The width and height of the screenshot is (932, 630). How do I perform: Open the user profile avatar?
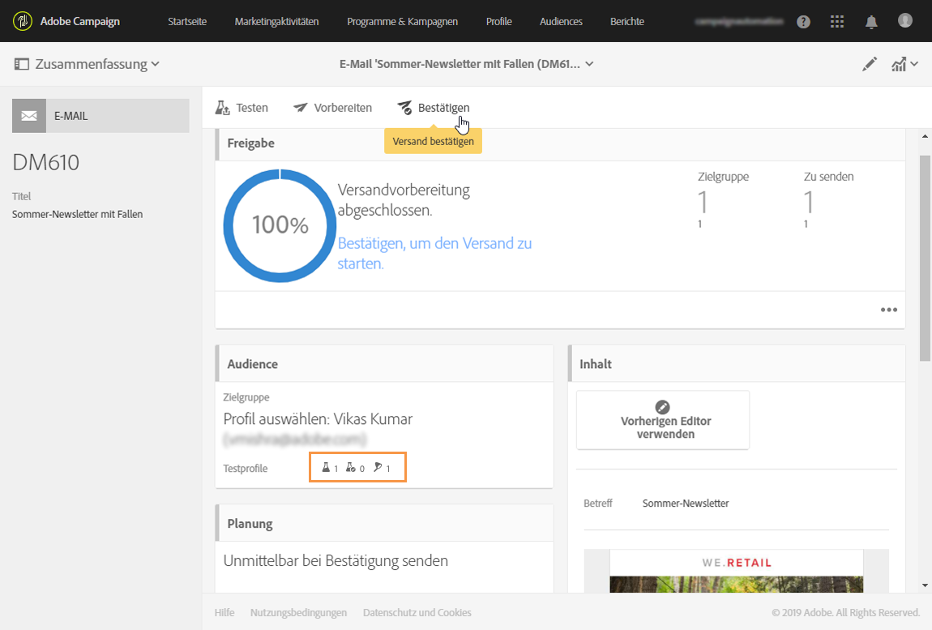904,21
